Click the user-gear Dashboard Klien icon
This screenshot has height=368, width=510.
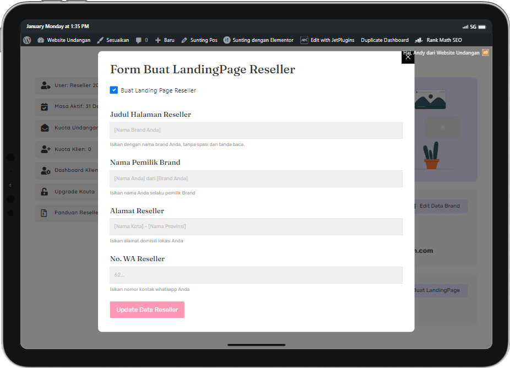click(46, 171)
